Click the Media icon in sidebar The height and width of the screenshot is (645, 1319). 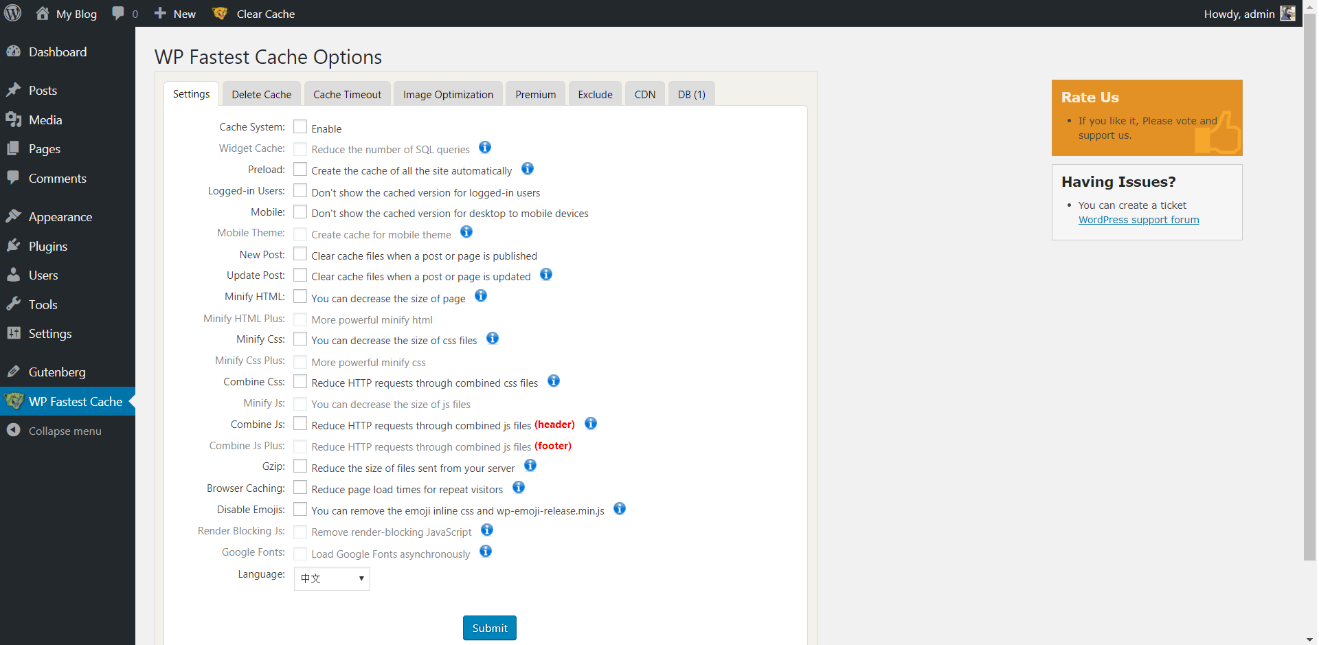point(14,120)
